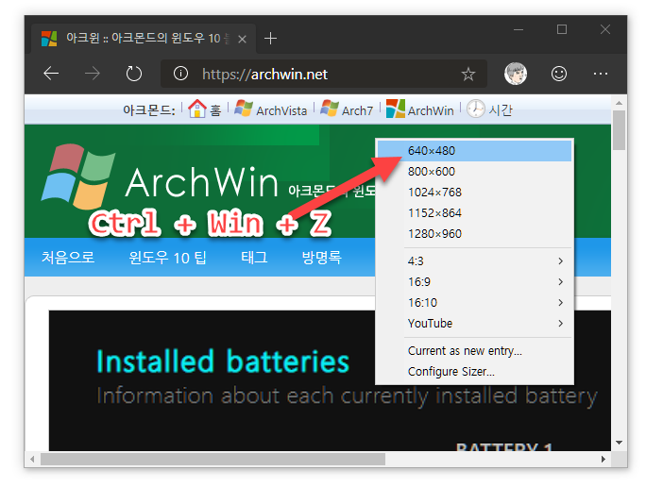This screenshot has width=646, height=487.
Task: Click the scroll right arrow
Action: (x=603, y=459)
